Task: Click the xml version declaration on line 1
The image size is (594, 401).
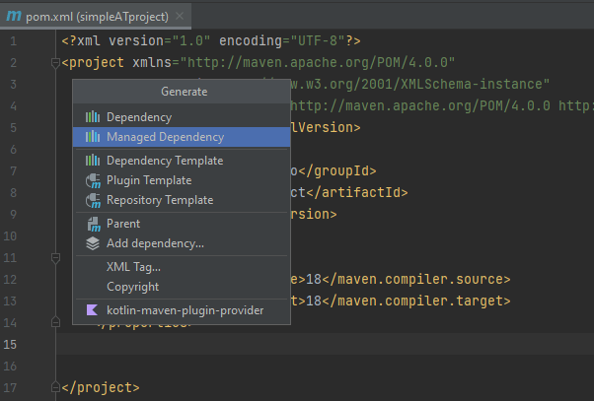Action: [x=211, y=40]
